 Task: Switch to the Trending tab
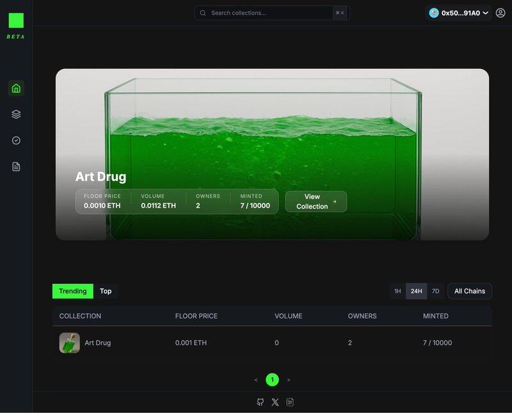pos(72,292)
